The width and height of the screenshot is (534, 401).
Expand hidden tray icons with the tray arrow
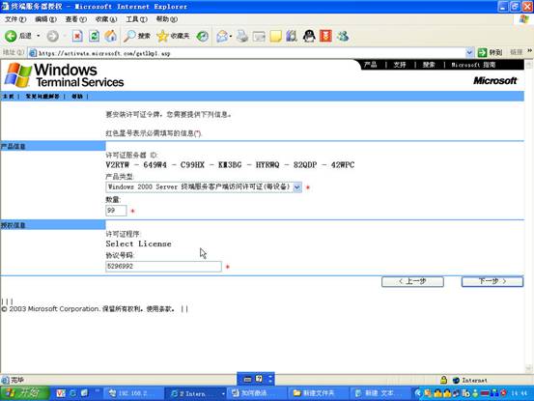pyautogui.click(x=417, y=393)
